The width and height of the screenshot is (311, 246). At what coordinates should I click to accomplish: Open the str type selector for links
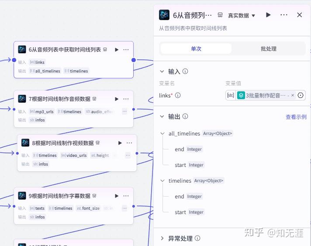(231, 95)
